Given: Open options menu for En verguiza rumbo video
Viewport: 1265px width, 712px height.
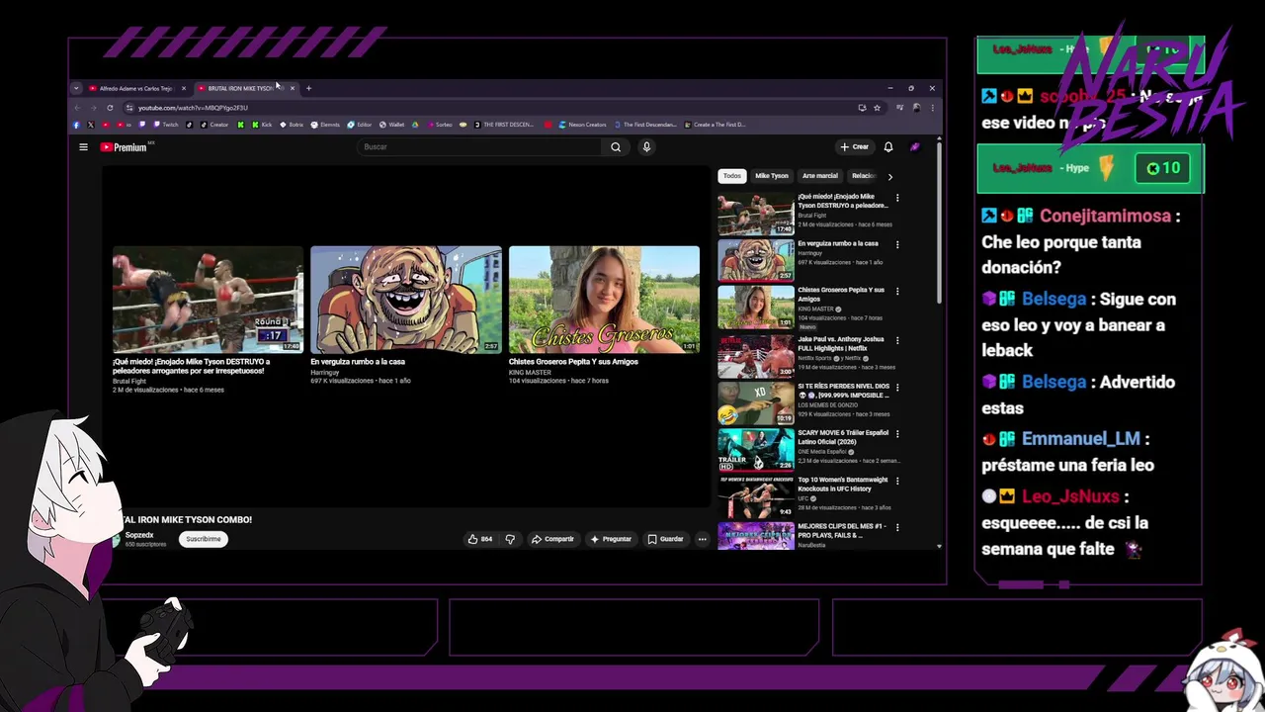Looking at the screenshot, I should tap(897, 244).
